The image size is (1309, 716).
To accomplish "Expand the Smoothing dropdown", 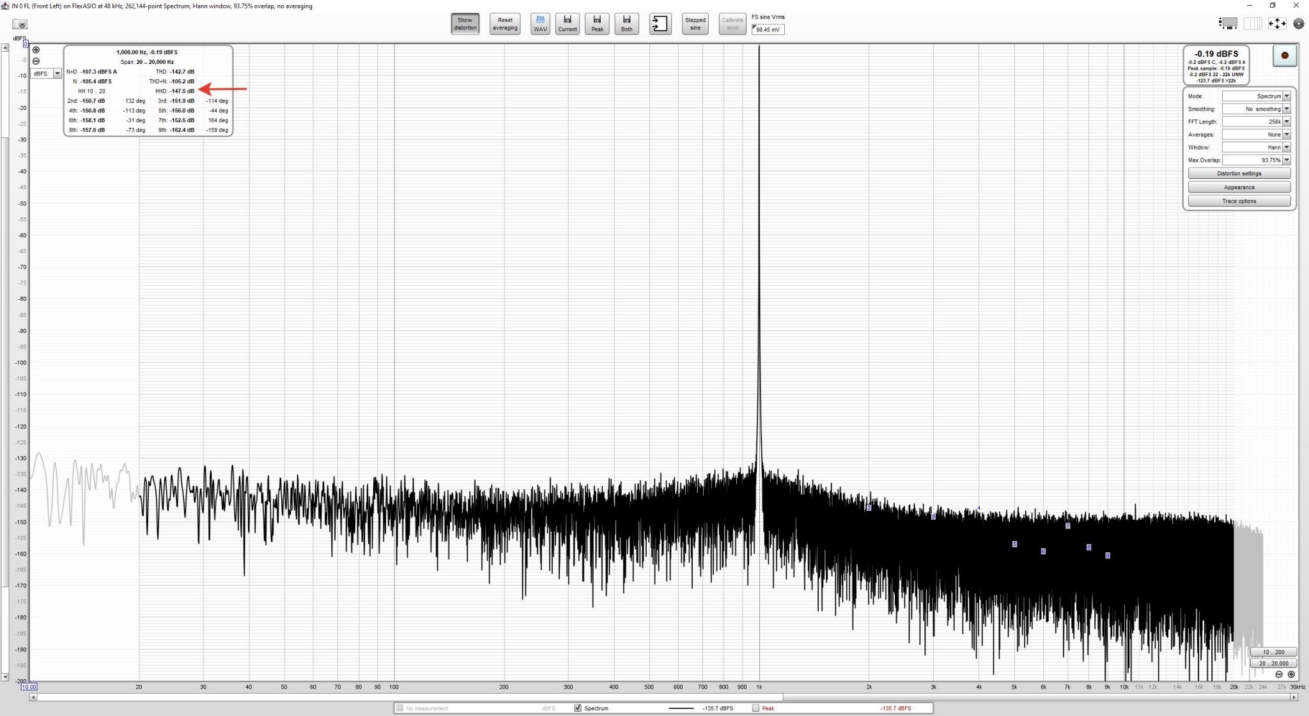I will [1256, 109].
